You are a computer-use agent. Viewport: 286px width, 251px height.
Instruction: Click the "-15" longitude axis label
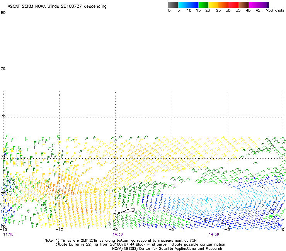tap(3, 229)
